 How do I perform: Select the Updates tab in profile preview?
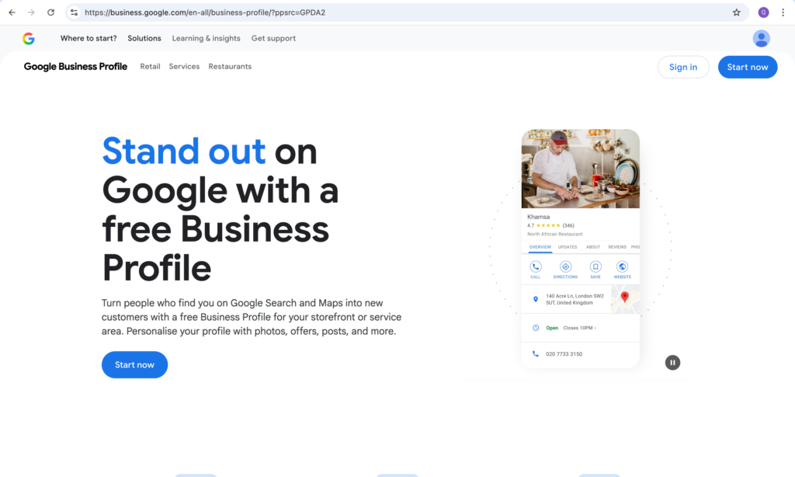[x=567, y=247]
